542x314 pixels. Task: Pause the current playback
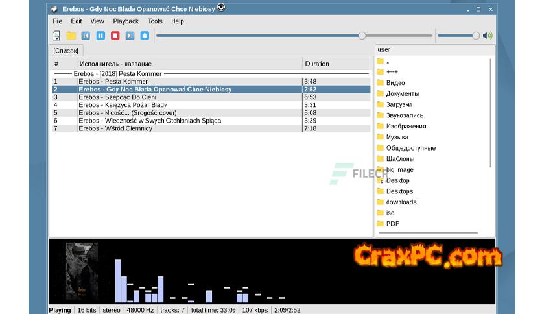coord(100,36)
